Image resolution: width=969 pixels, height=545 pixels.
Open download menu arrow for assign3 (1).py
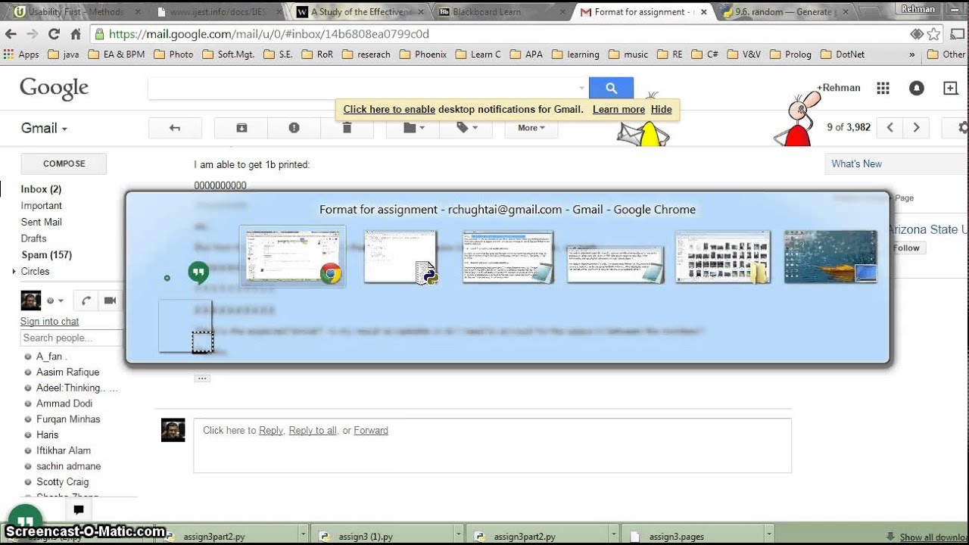(458, 536)
